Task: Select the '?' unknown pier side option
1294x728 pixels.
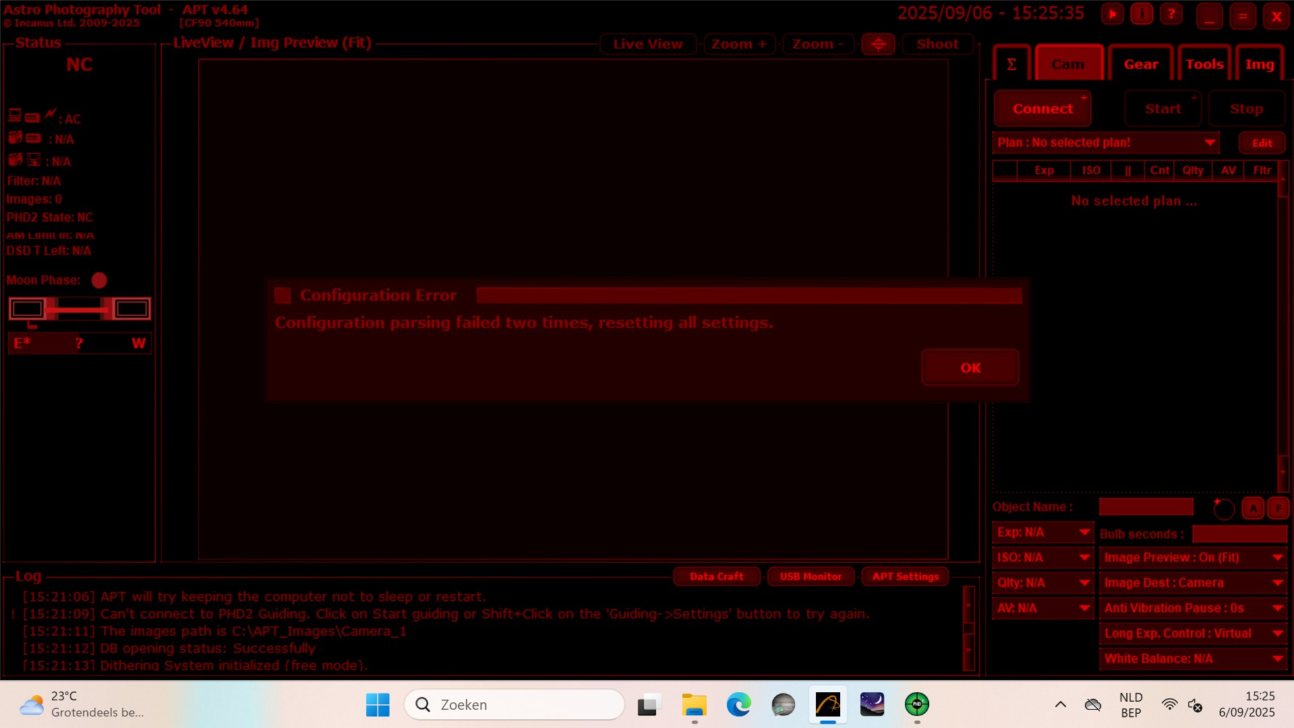Action: click(79, 343)
